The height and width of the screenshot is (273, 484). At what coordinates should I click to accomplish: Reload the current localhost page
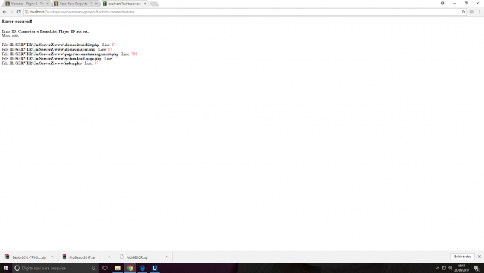point(19,12)
